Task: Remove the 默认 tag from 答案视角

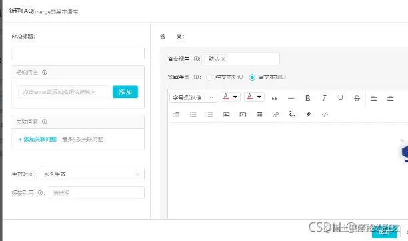Action: pyautogui.click(x=223, y=59)
